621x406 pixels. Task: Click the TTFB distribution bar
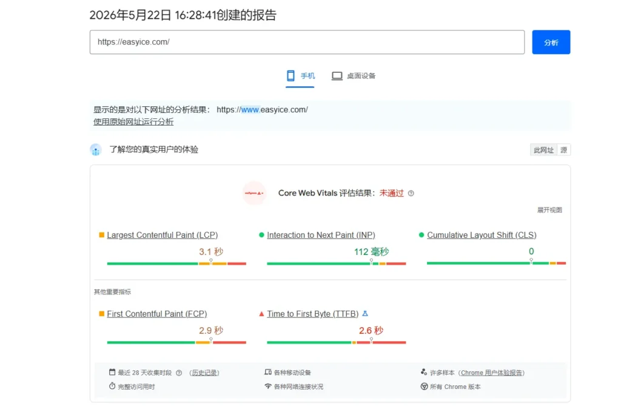point(336,342)
